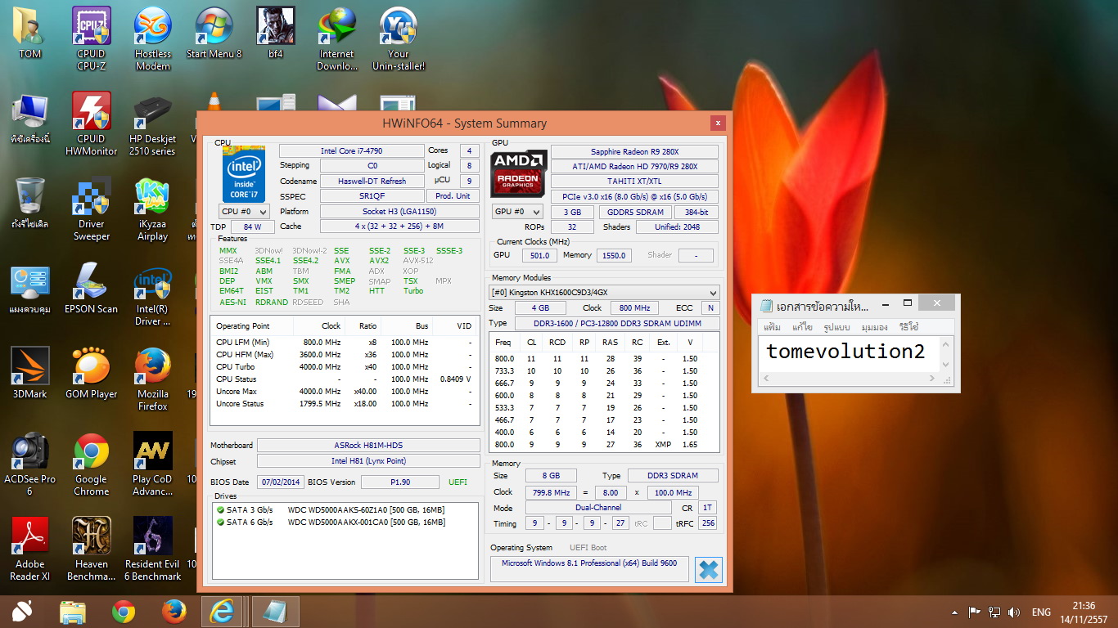Launch the CPUID HWMonitor shortcut

point(92,123)
